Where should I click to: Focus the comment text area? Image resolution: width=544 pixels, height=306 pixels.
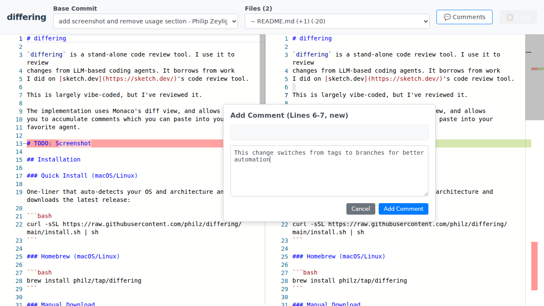[329, 171]
